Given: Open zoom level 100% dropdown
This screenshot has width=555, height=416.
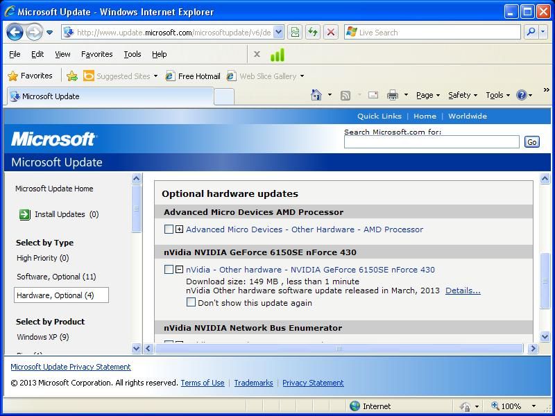Looking at the screenshot, I should click(x=533, y=406).
